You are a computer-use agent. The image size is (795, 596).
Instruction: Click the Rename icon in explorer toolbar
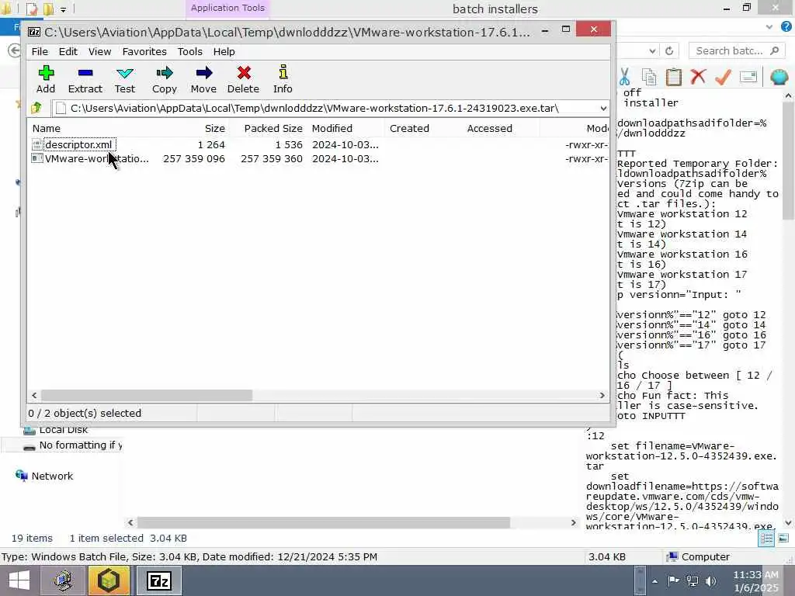748,77
